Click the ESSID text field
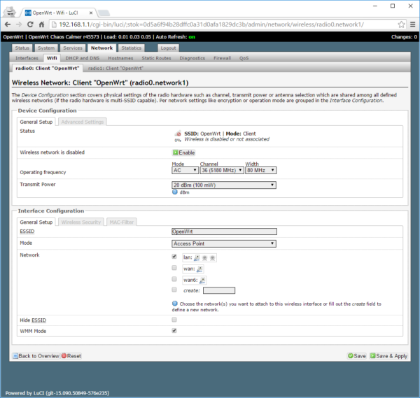420x398 pixels. click(224, 232)
